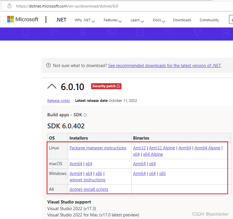Collapse the 6.0.10 release section
Viewport: 233px width, 219px height.
52,86
